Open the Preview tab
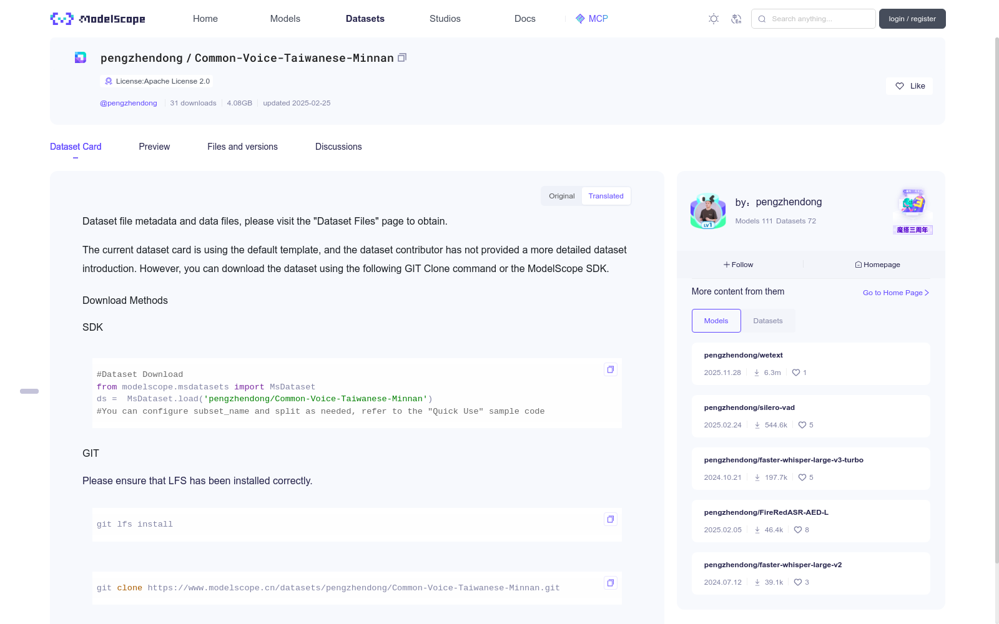 154,147
